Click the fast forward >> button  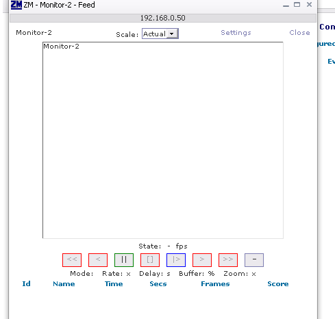tap(228, 260)
